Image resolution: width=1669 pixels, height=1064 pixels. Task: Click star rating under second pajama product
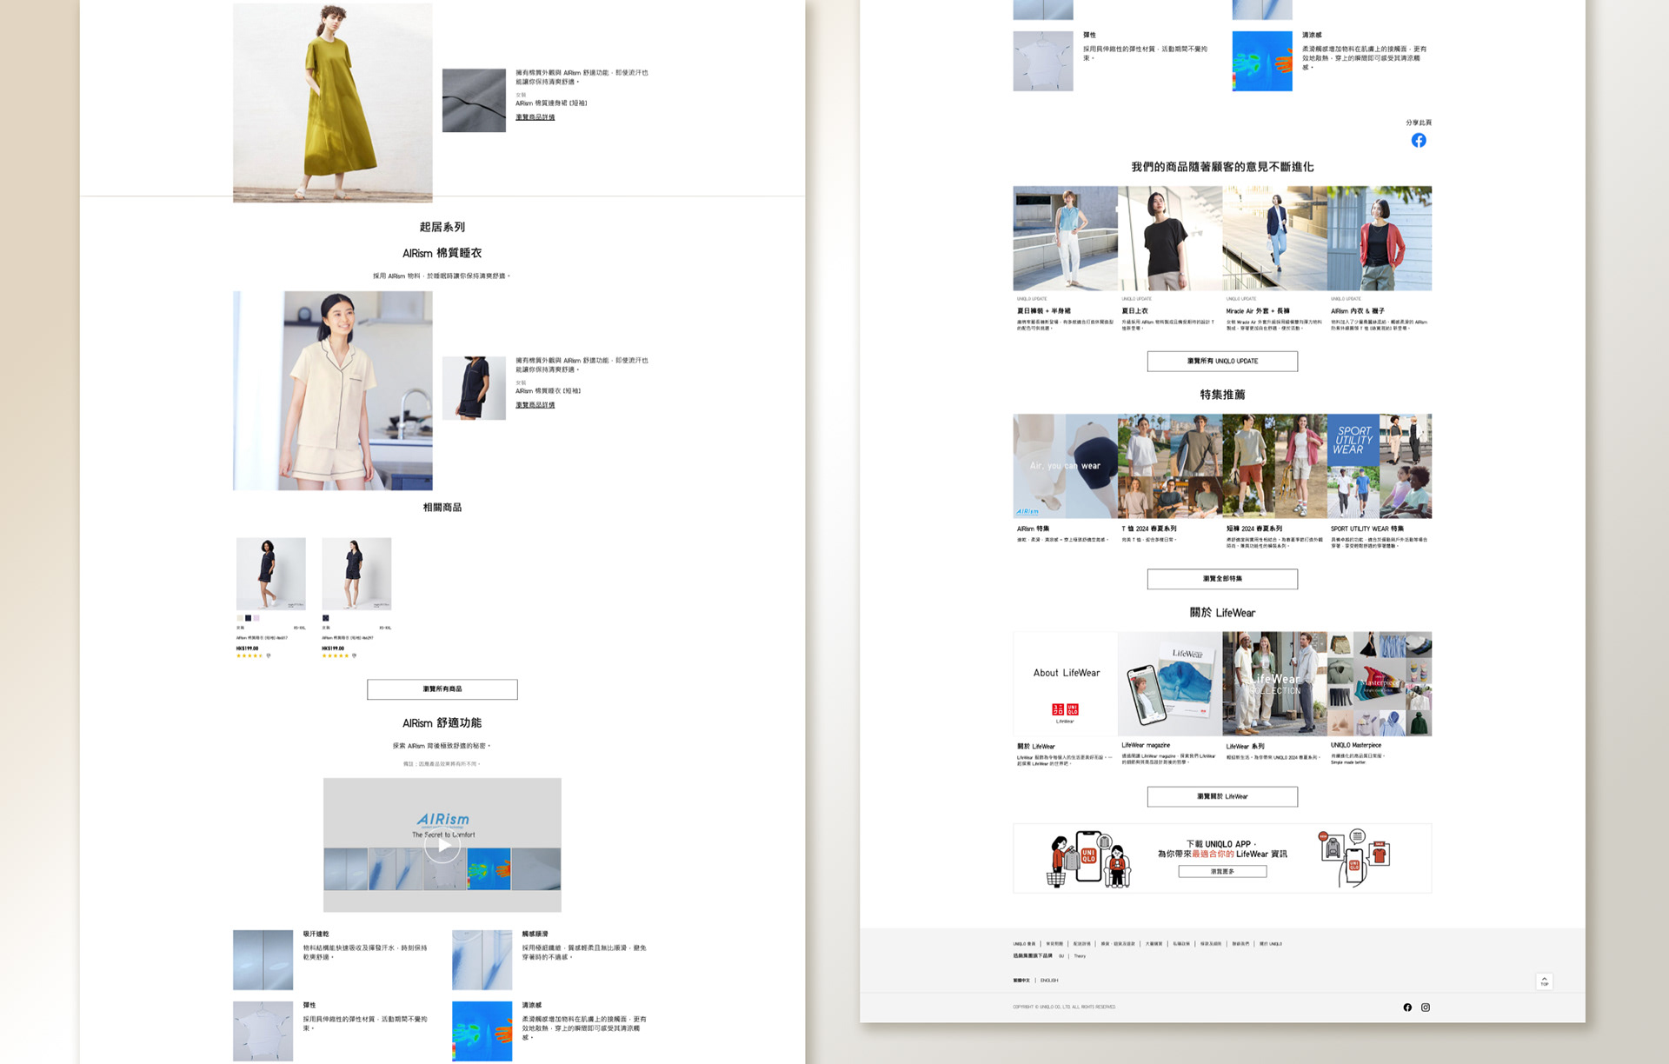334,655
